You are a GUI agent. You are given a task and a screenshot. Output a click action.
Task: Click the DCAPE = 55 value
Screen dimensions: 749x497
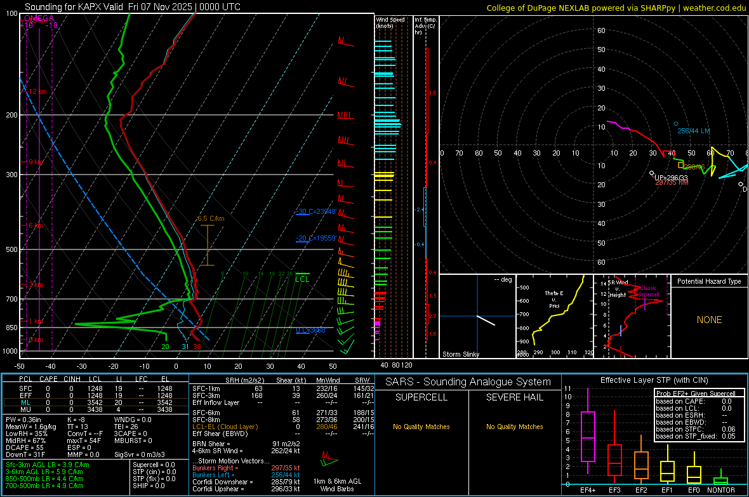click(x=24, y=447)
